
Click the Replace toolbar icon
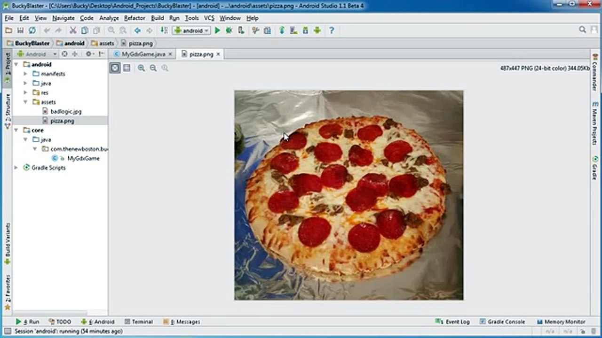point(123,31)
